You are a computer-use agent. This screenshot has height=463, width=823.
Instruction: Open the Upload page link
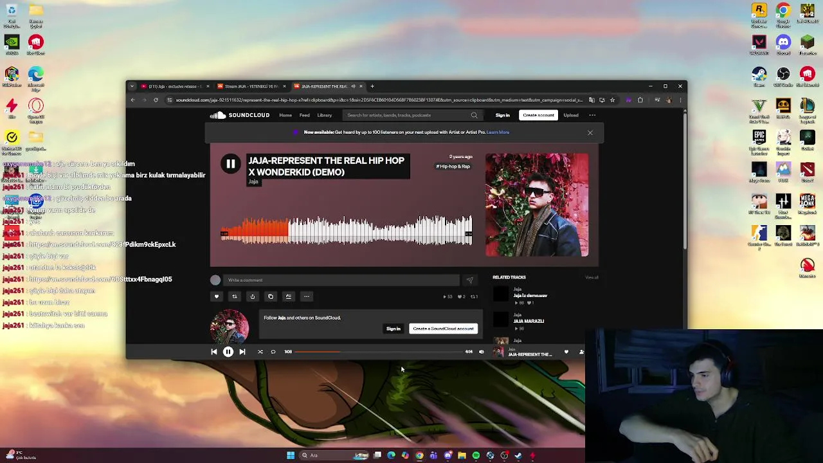click(571, 115)
